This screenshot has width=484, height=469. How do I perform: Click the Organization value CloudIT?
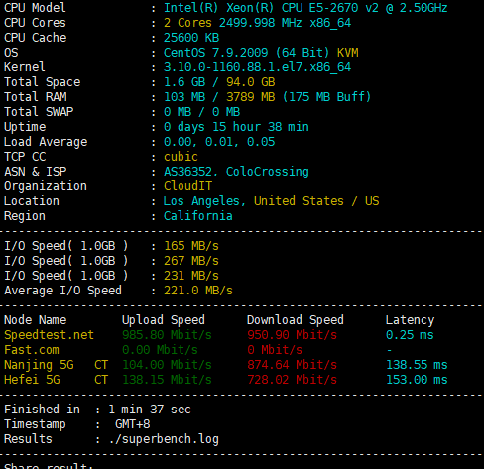point(187,186)
